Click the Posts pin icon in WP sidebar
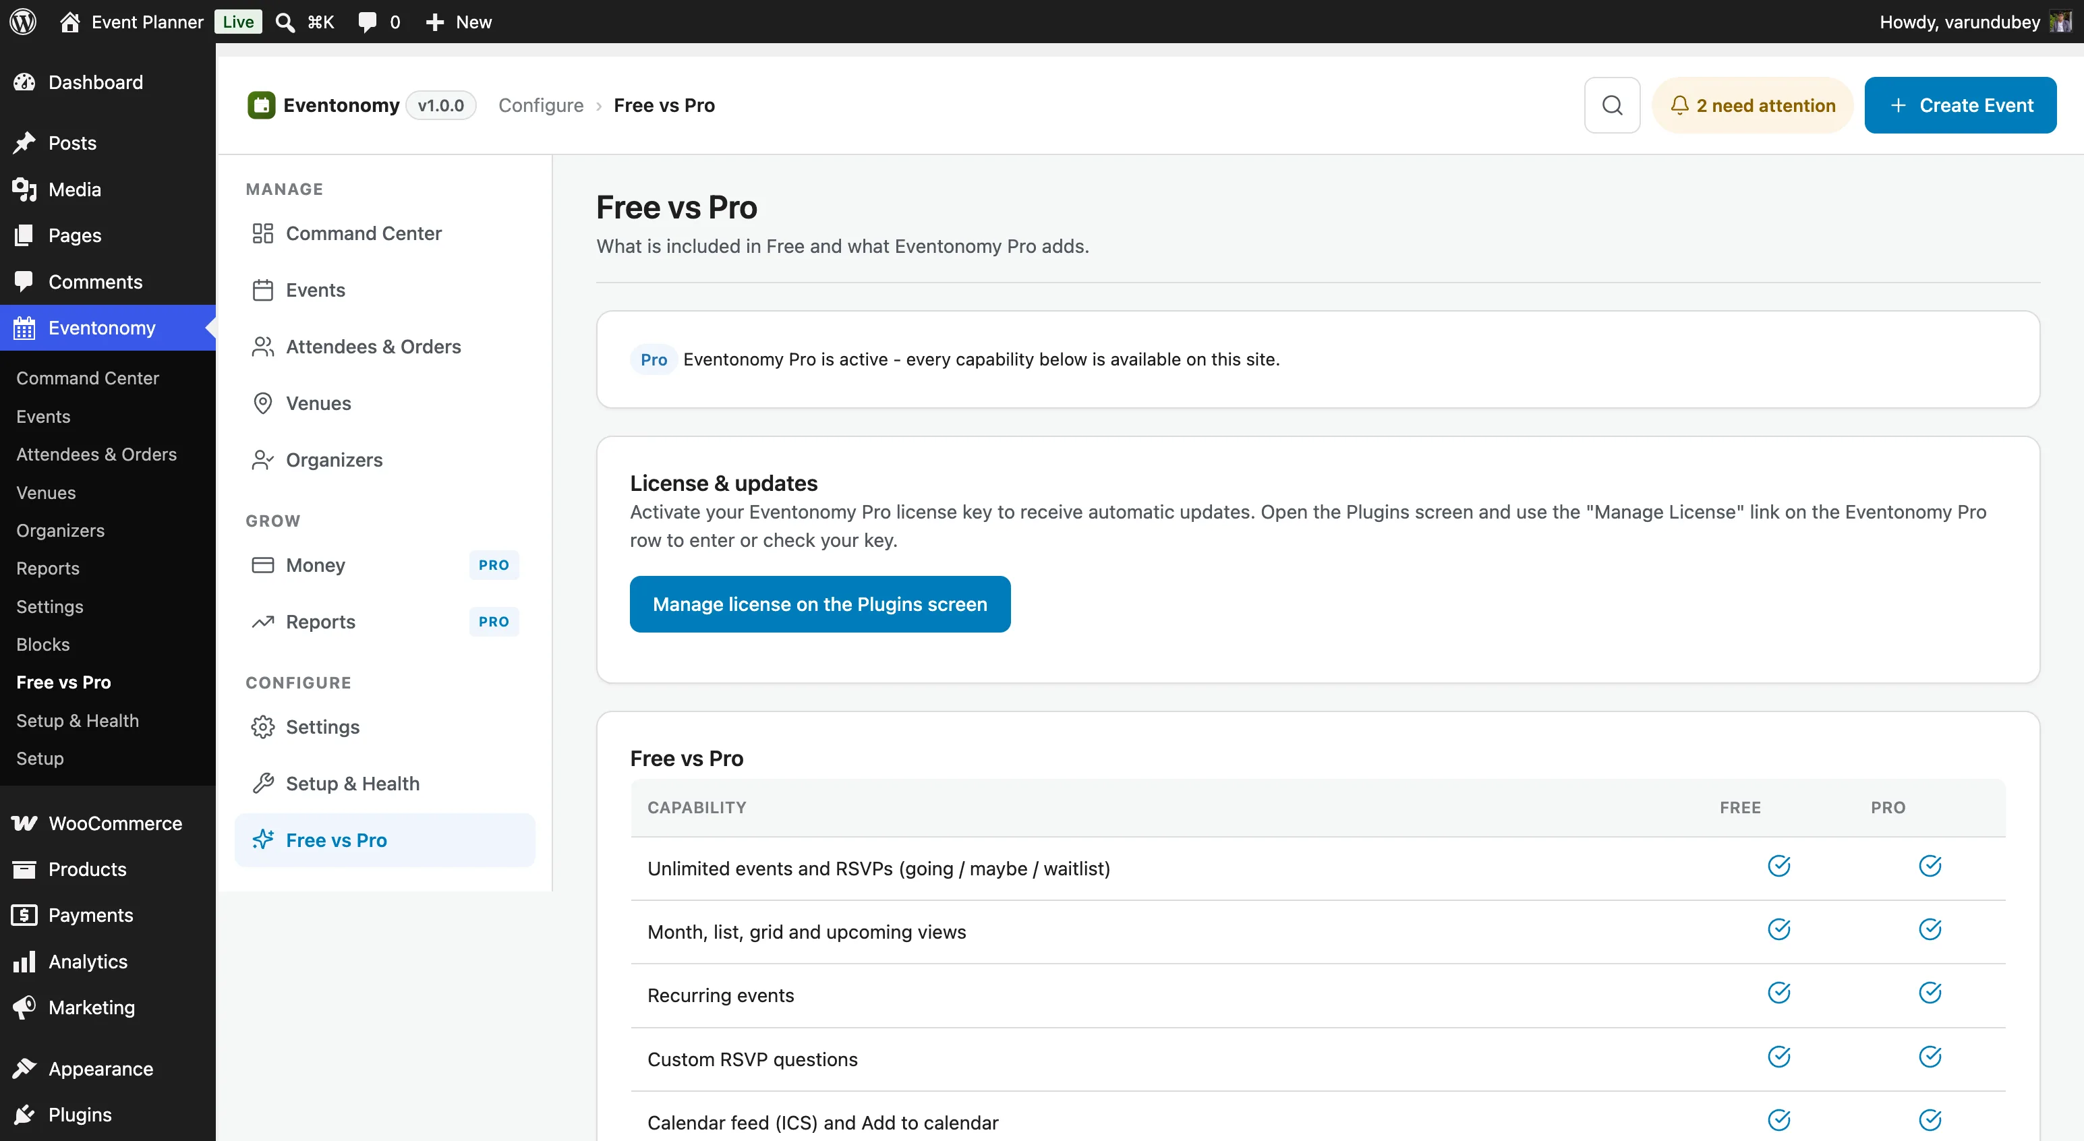Screen dimensions: 2084x1141 click(x=24, y=143)
